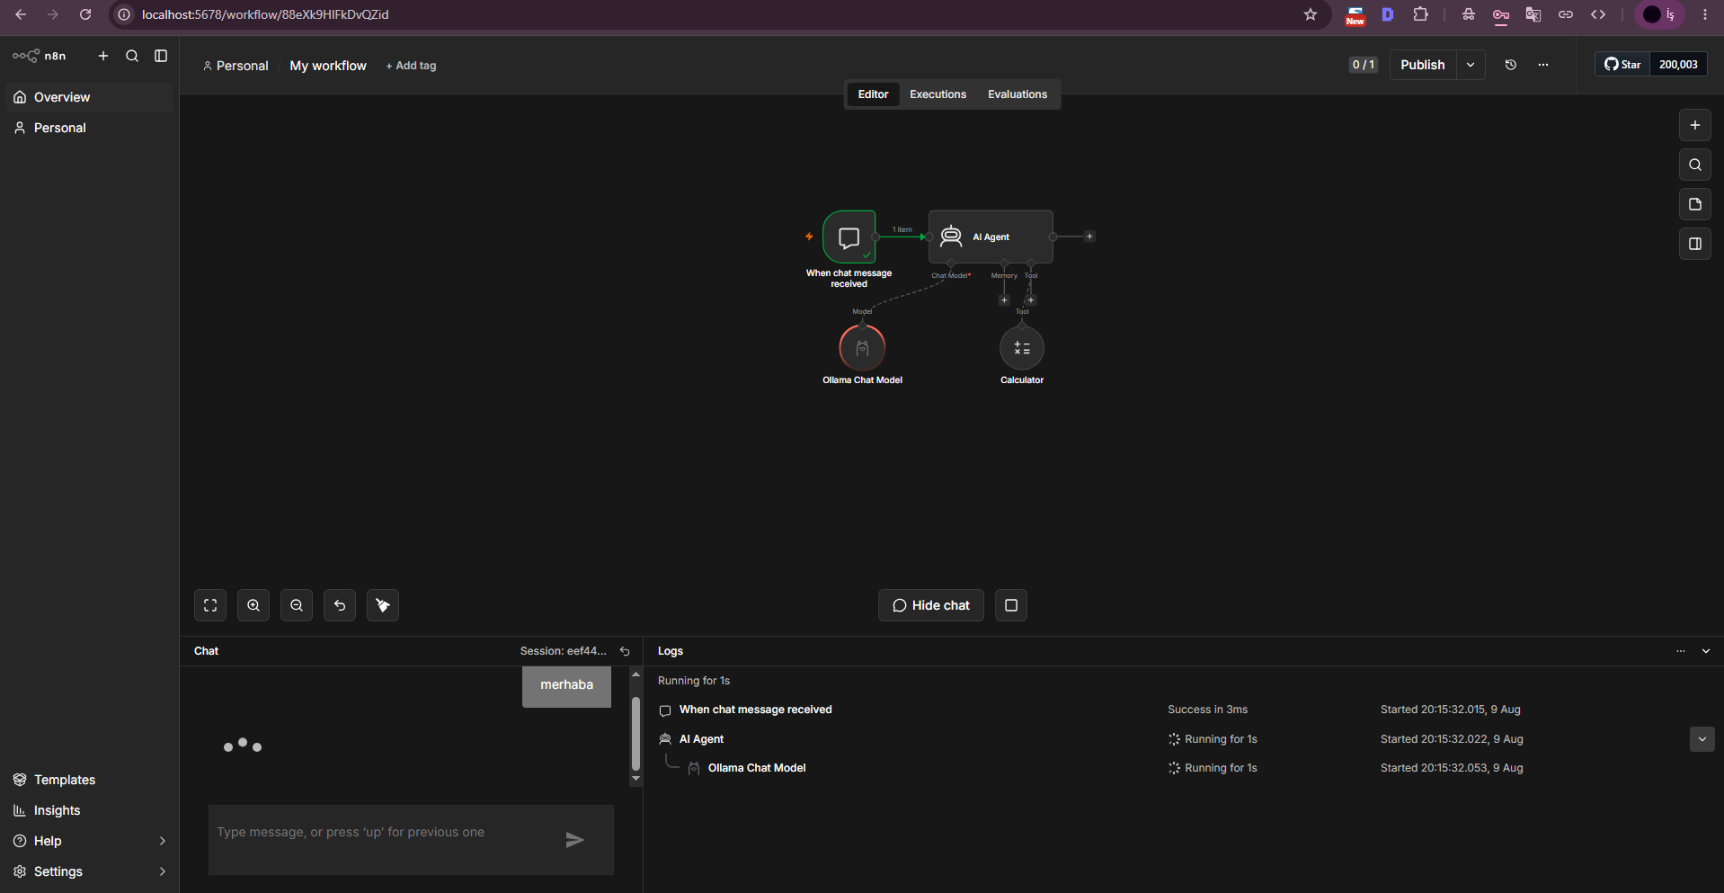Add a Memory sub-node plus

pyautogui.click(x=1004, y=300)
